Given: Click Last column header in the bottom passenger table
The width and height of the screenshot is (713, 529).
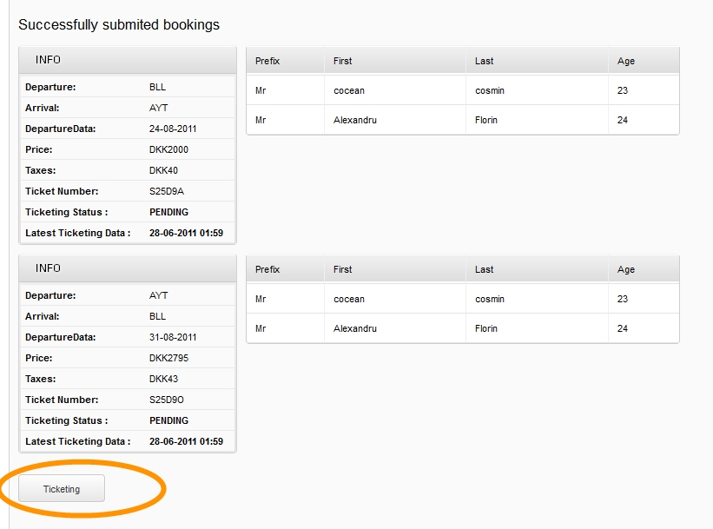Looking at the screenshot, I should [485, 269].
